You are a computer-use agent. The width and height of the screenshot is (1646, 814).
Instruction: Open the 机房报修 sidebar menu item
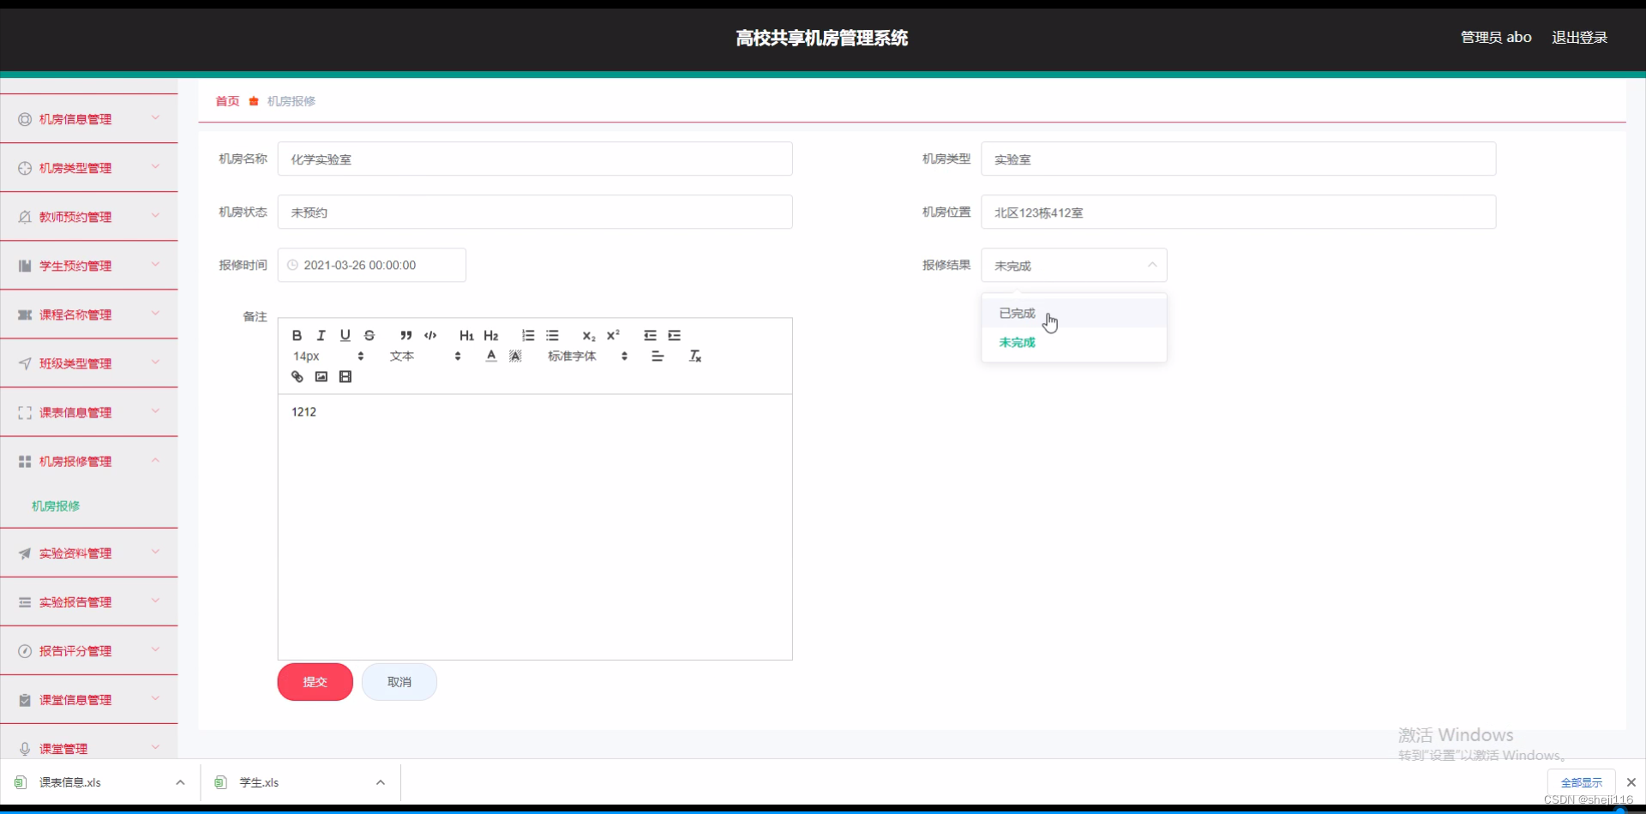55,506
